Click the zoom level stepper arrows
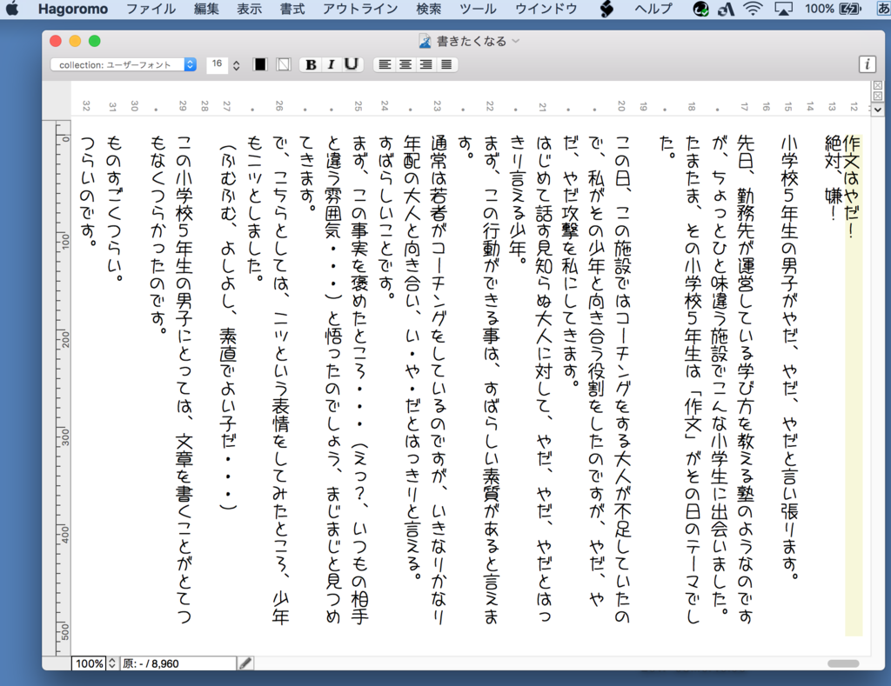The height and width of the screenshot is (686, 891). (x=112, y=663)
